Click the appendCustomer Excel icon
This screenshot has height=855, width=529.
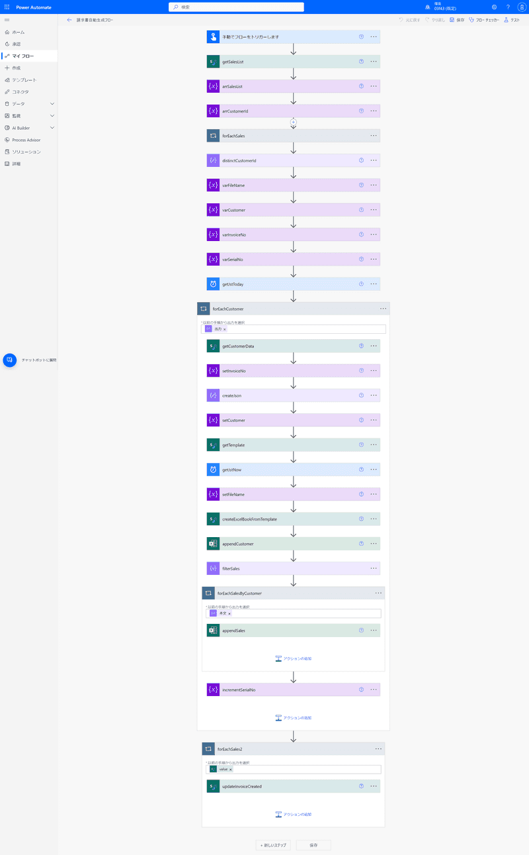tap(213, 544)
